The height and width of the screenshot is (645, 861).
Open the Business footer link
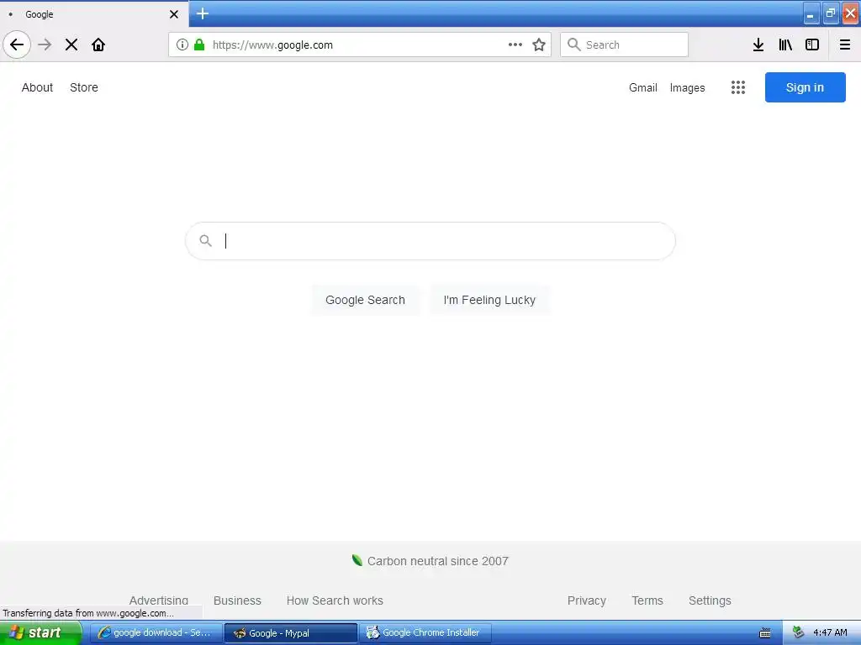(237, 600)
